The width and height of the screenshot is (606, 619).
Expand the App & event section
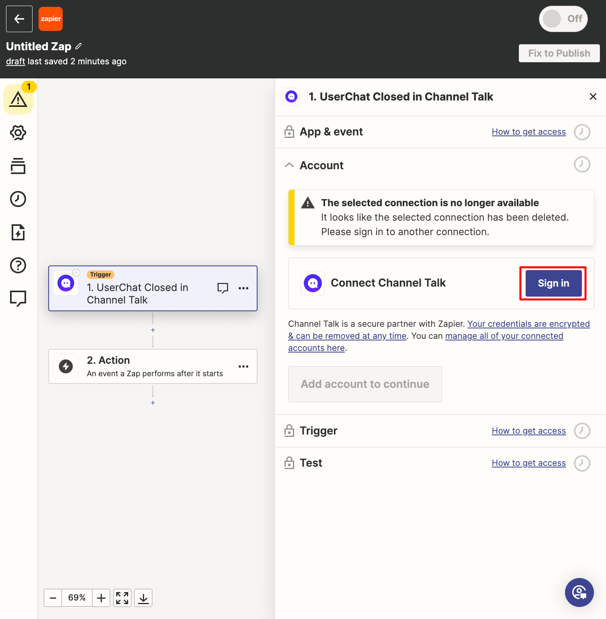coord(441,132)
